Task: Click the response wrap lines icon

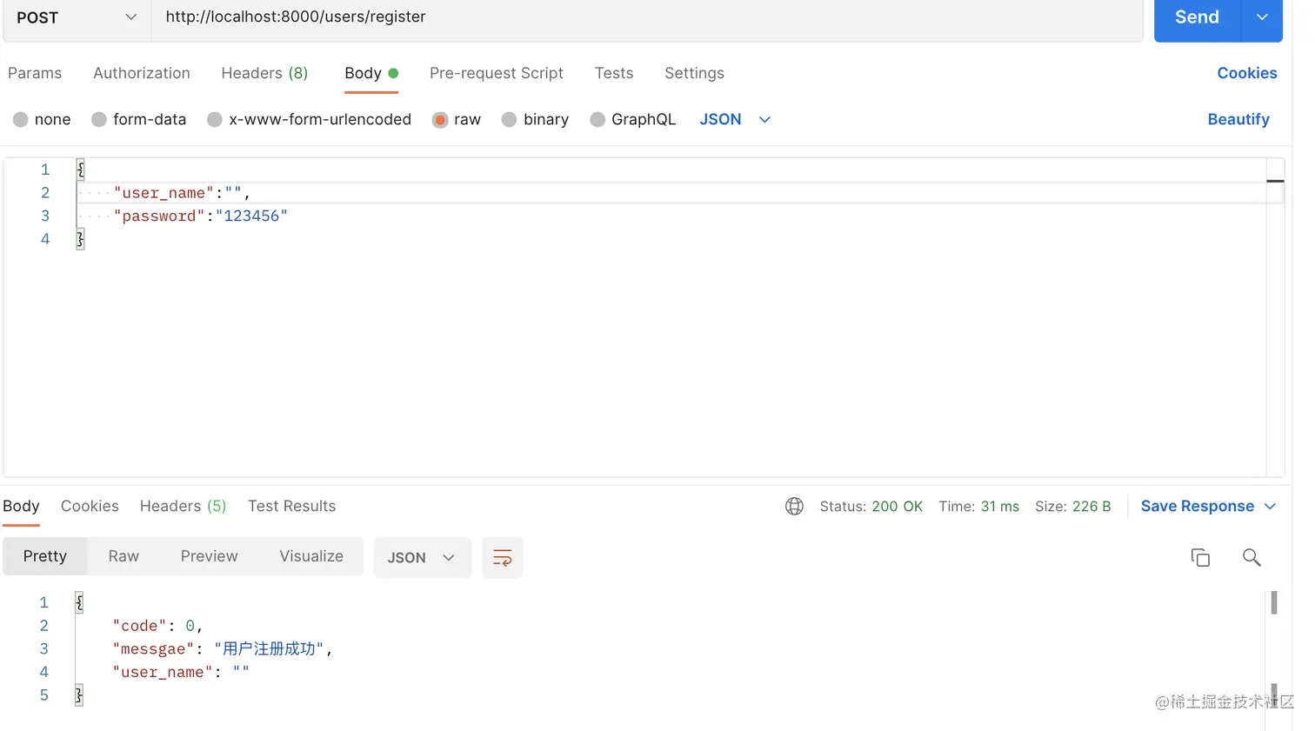Action: coord(502,558)
